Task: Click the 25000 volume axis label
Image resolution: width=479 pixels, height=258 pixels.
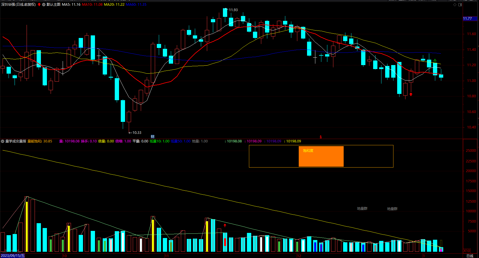Action: click(x=471, y=151)
